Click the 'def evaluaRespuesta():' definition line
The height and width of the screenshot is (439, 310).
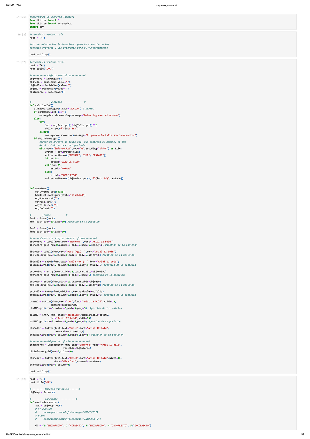[x=45, y=402]
